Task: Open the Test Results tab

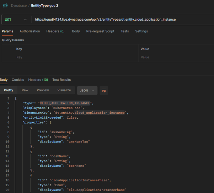Action: [x=61, y=80]
